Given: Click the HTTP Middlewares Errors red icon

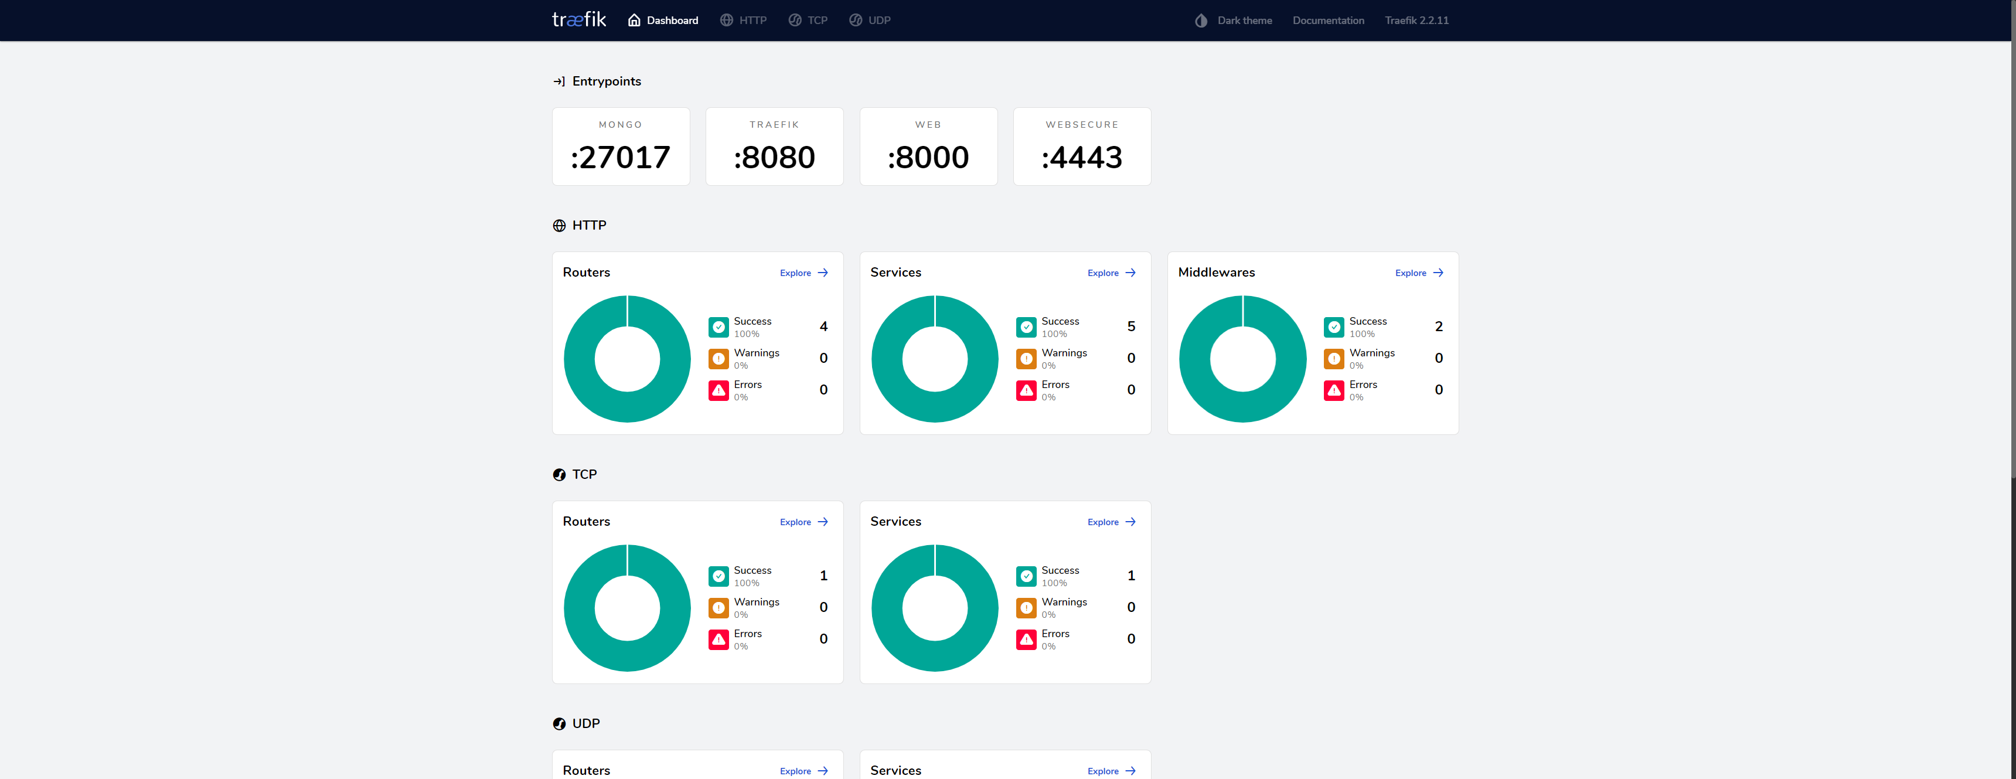Looking at the screenshot, I should pos(1333,390).
